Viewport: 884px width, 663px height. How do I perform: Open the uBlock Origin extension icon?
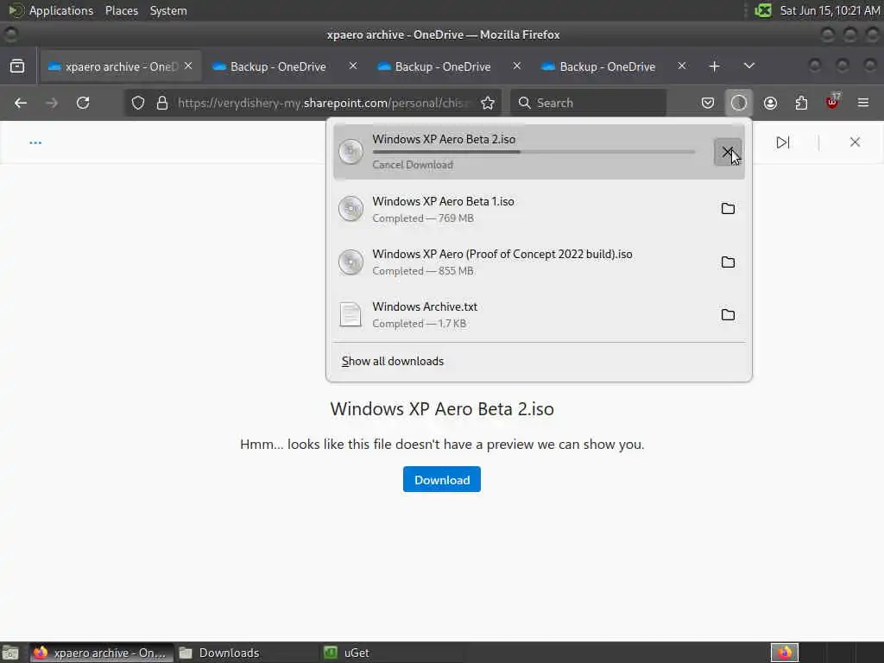click(x=832, y=102)
